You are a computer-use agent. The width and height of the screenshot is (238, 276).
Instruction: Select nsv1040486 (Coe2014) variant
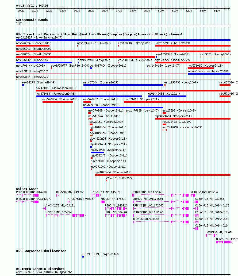164,94
